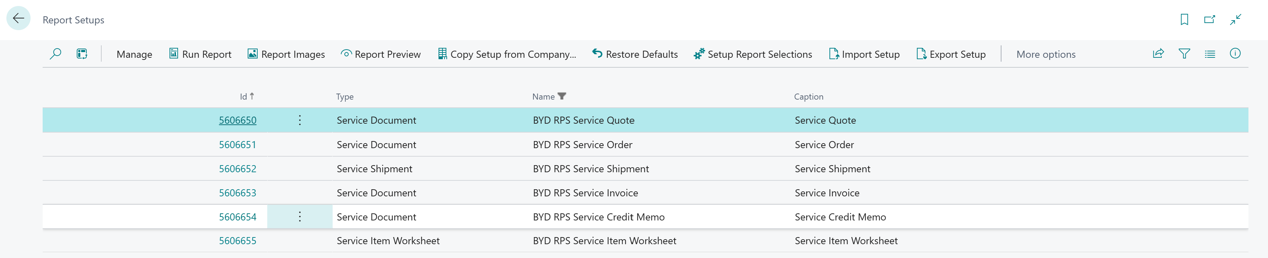Select the Service Item Worksheet caption cell
The height and width of the screenshot is (258, 1268).
[x=846, y=241]
